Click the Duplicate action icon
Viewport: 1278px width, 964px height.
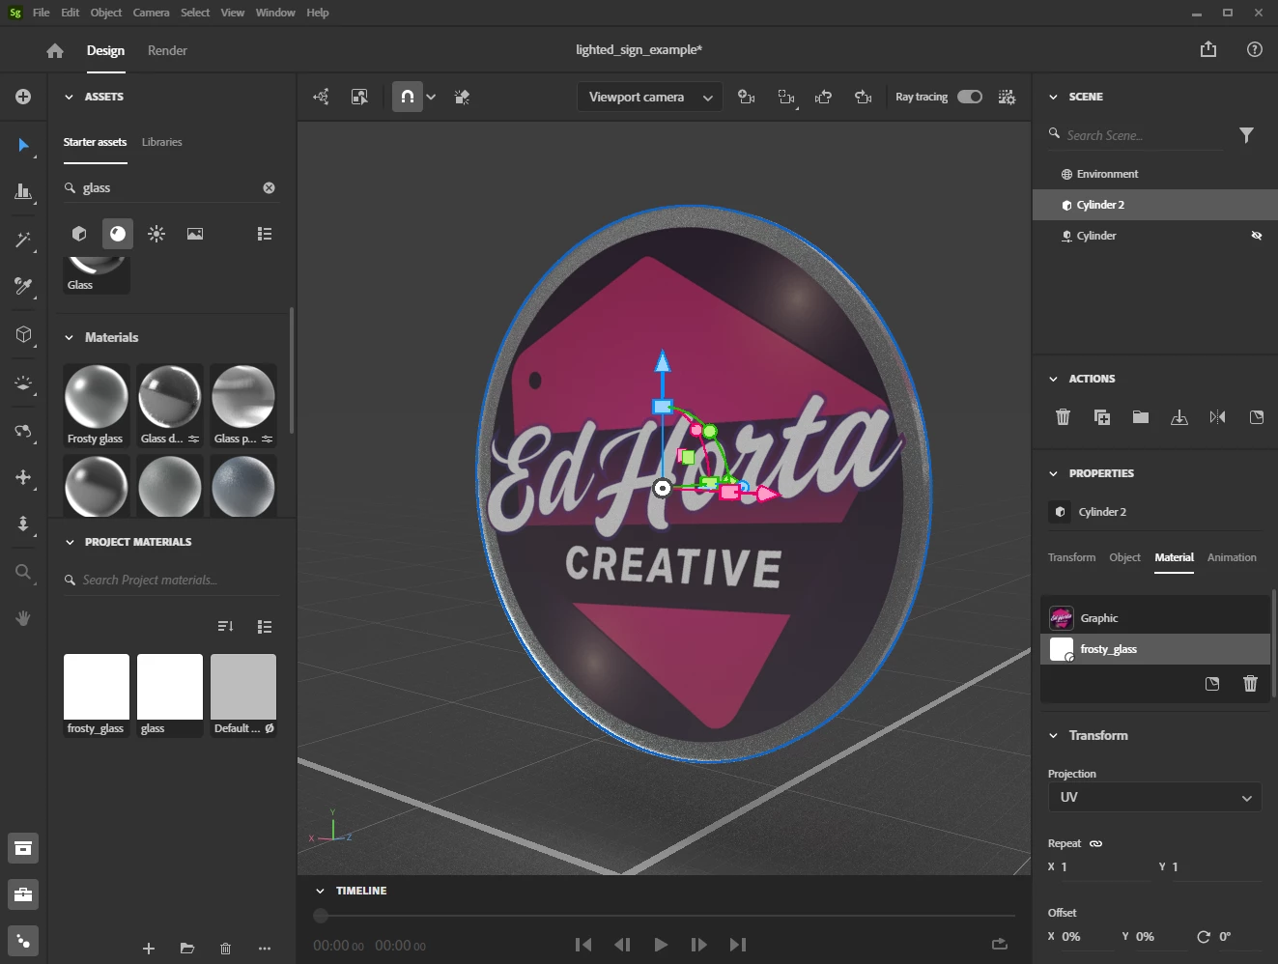coord(1102,417)
